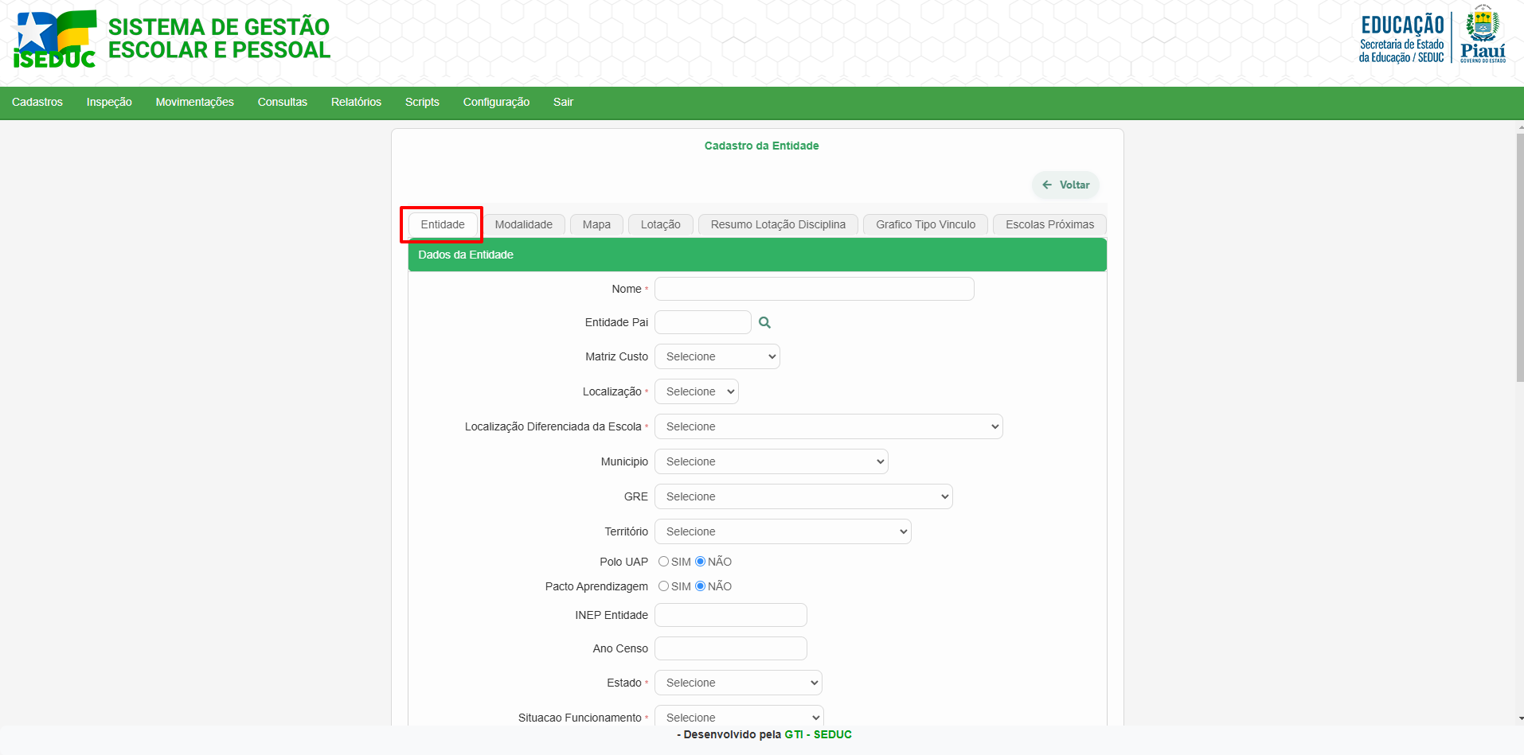1524x755 pixels.
Task: Click the Entidade Pai search magnifier icon
Action: [x=764, y=322]
